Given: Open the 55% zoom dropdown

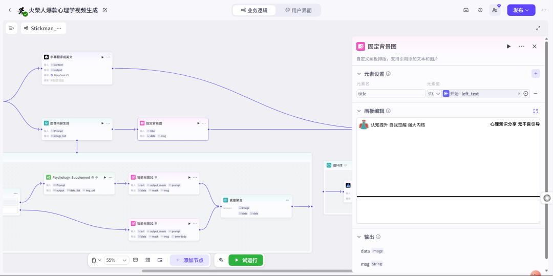Looking at the screenshot, I should pos(117,260).
